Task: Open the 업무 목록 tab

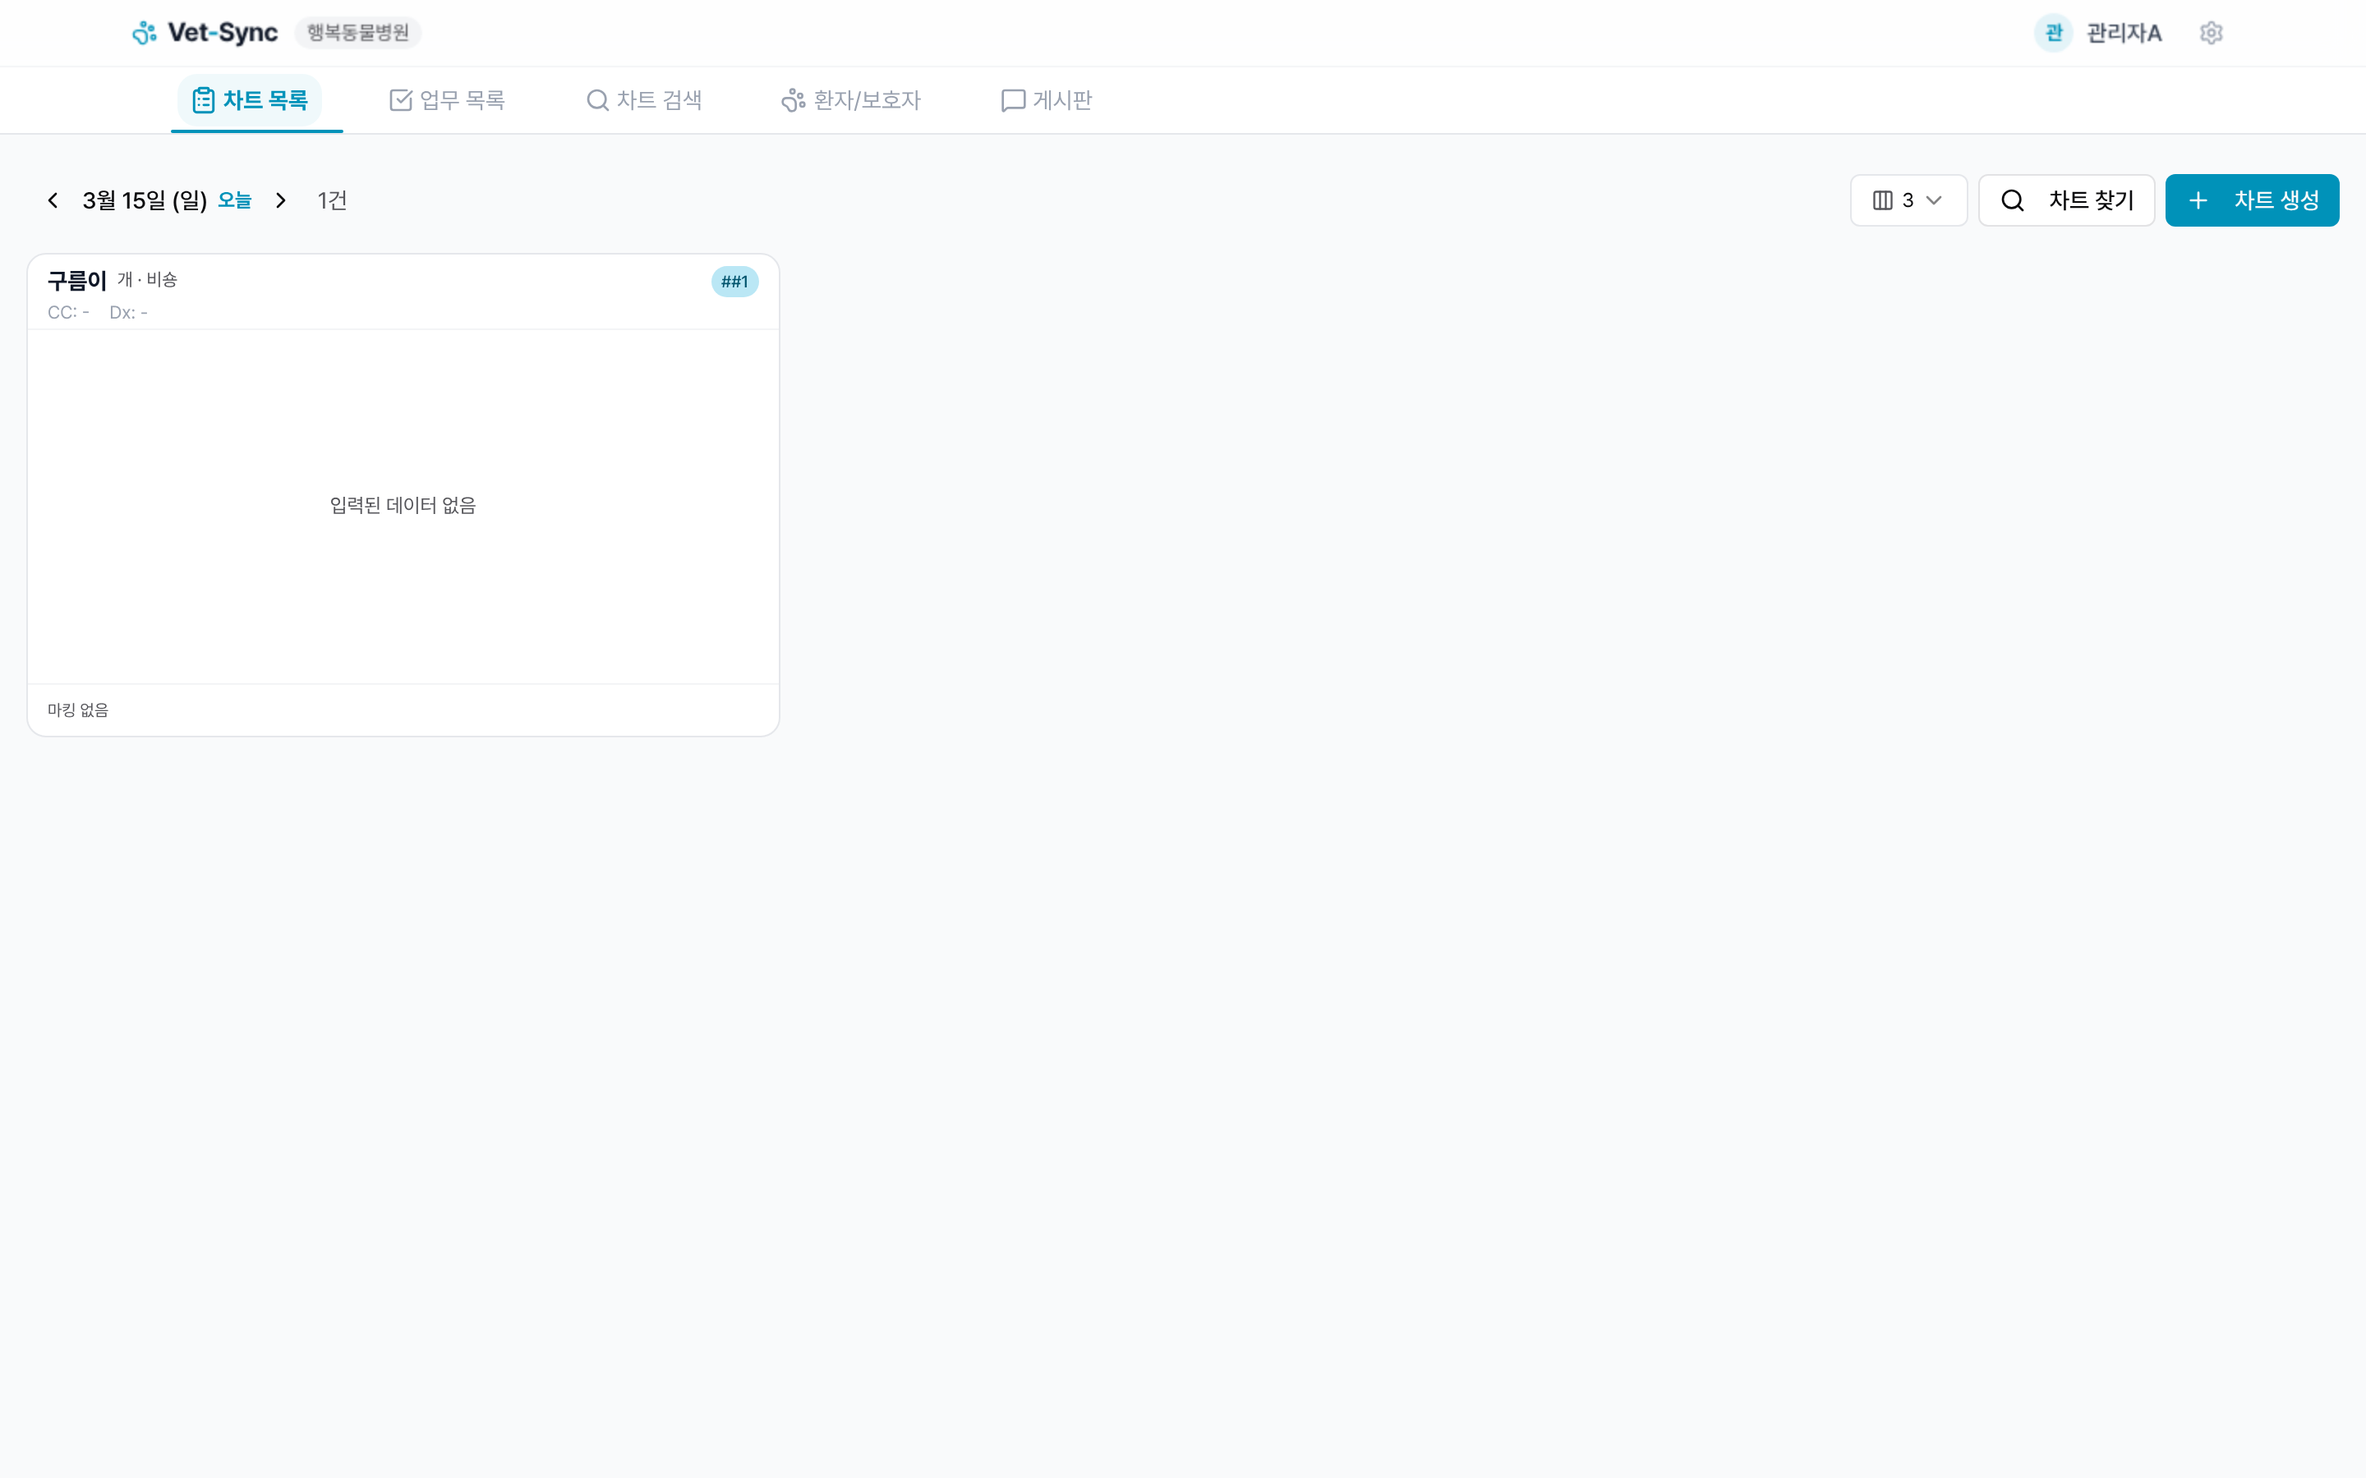Action: click(448, 99)
